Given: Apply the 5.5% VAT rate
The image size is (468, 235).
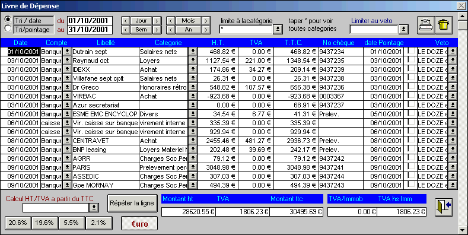Looking at the screenshot, I should [72, 223].
